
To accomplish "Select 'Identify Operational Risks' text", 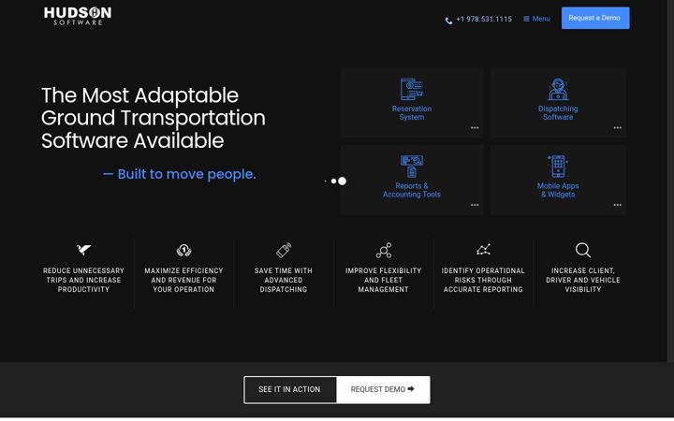I will tap(483, 280).
